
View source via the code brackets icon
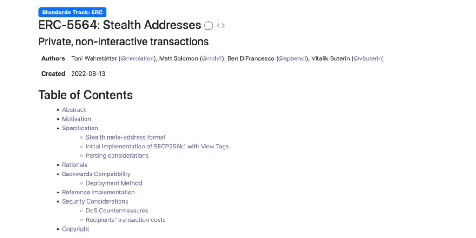coord(221,26)
